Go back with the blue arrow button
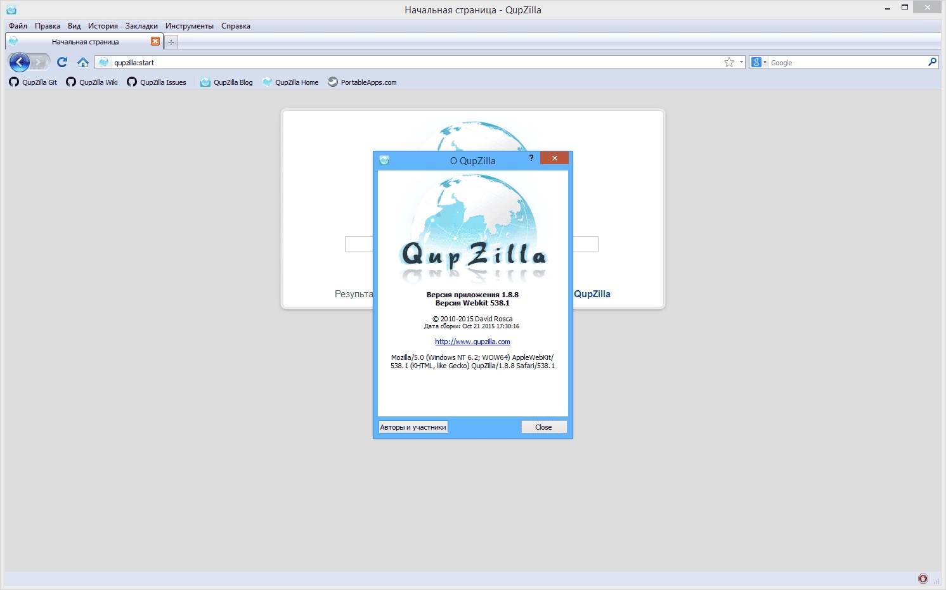 [x=20, y=62]
